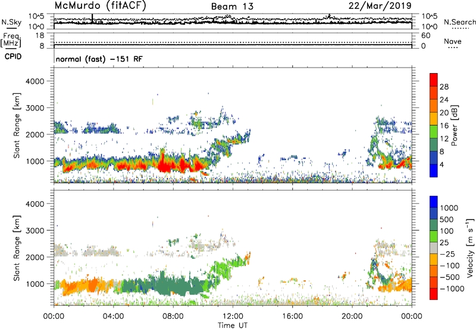The height and width of the screenshot is (329, 476).
Task: Click the 500 value on Velocity colorbar
Action: pos(447,219)
